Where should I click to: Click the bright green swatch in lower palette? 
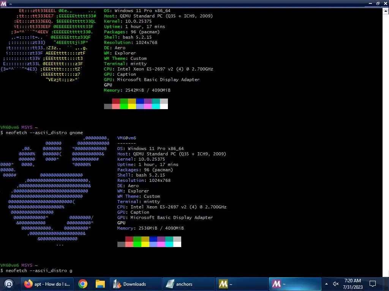(x=137, y=244)
